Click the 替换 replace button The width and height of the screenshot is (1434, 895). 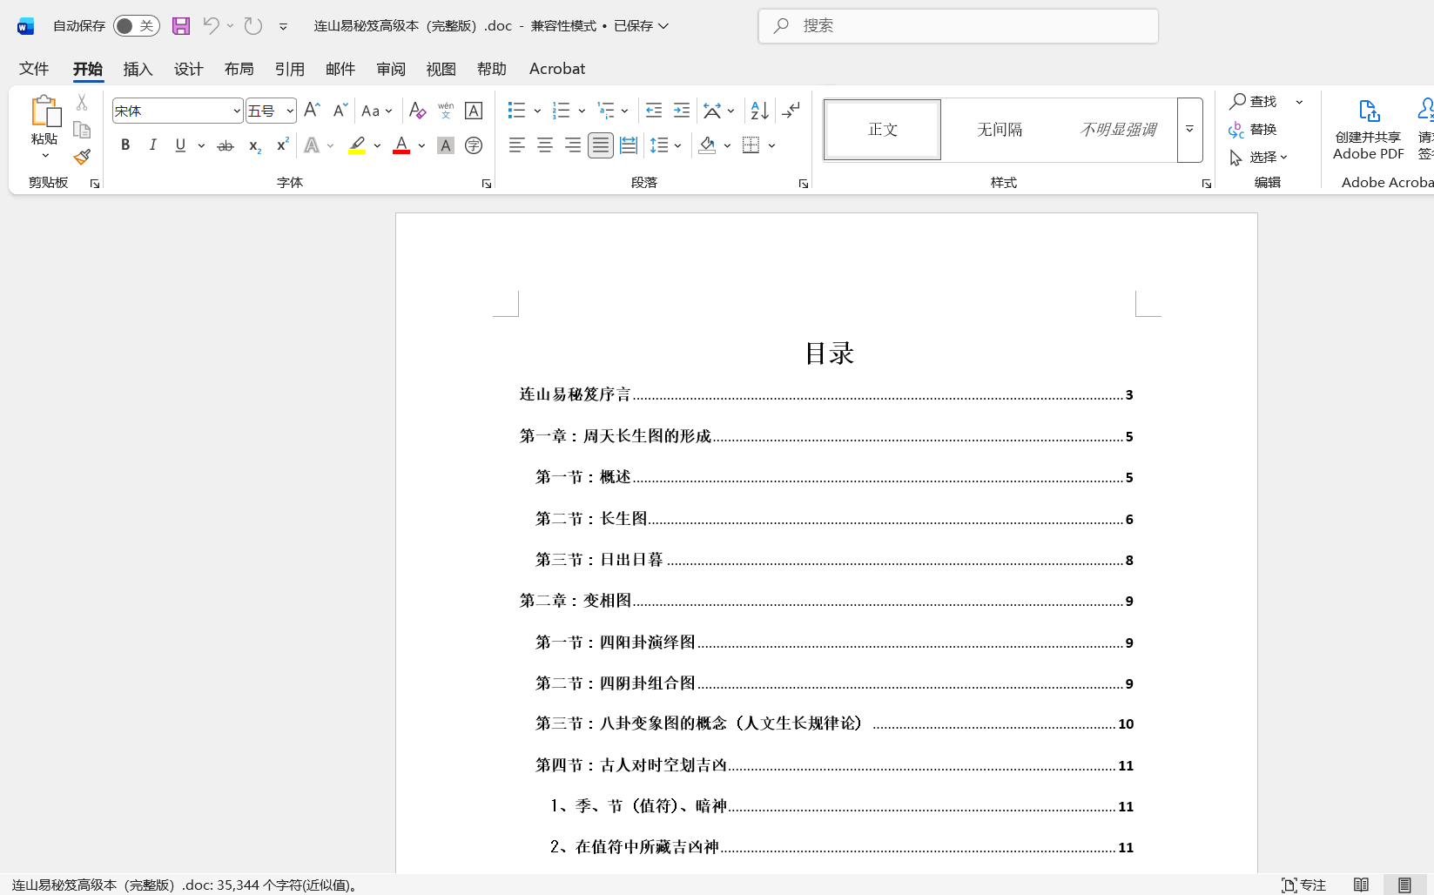tap(1253, 130)
